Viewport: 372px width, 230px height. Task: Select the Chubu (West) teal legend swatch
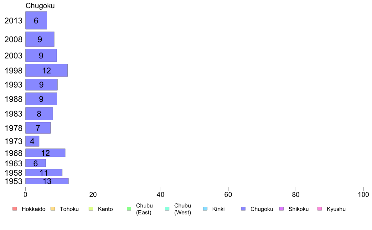click(x=167, y=209)
